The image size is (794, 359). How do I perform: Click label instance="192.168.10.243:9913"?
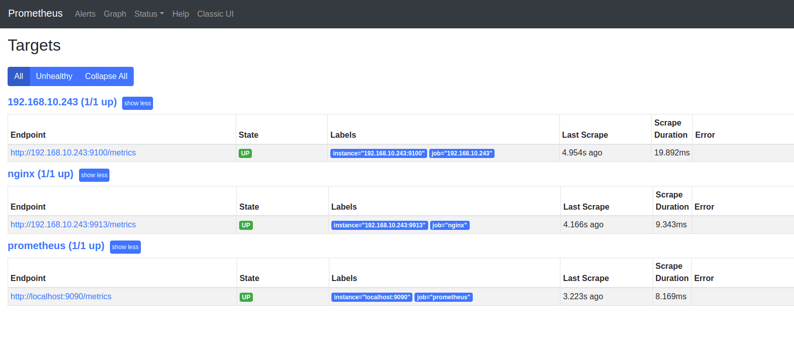tap(380, 225)
